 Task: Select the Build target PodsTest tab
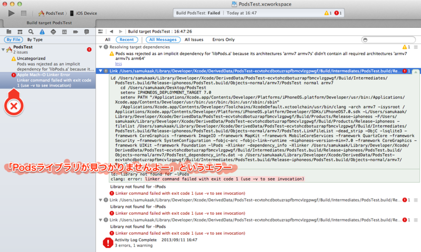48,23
